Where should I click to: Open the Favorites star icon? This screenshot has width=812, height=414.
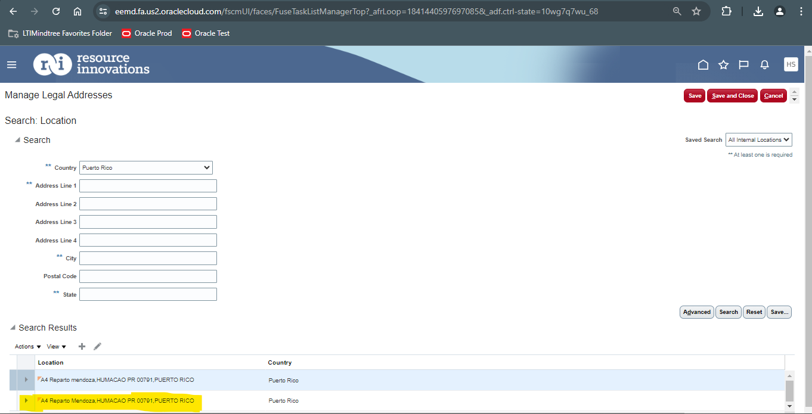723,64
